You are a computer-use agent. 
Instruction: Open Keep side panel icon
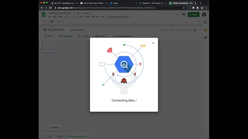click(x=205, y=30)
